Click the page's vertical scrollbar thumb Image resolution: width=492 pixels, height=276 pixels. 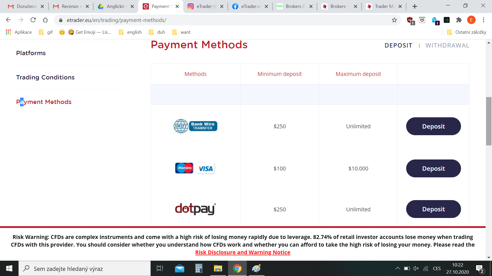pos(489,121)
